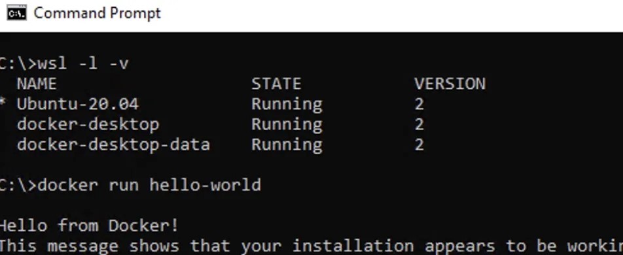Click the docker-desktop distro name

coord(88,124)
